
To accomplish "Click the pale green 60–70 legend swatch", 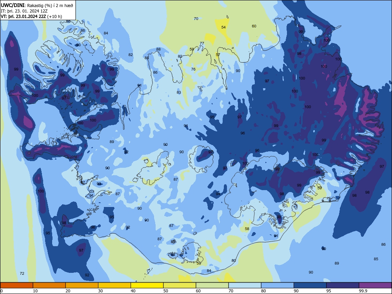I will pos(212,285).
